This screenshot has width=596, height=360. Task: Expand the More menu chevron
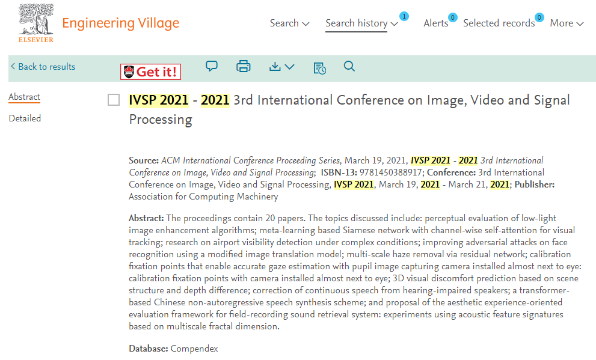pyautogui.click(x=580, y=24)
